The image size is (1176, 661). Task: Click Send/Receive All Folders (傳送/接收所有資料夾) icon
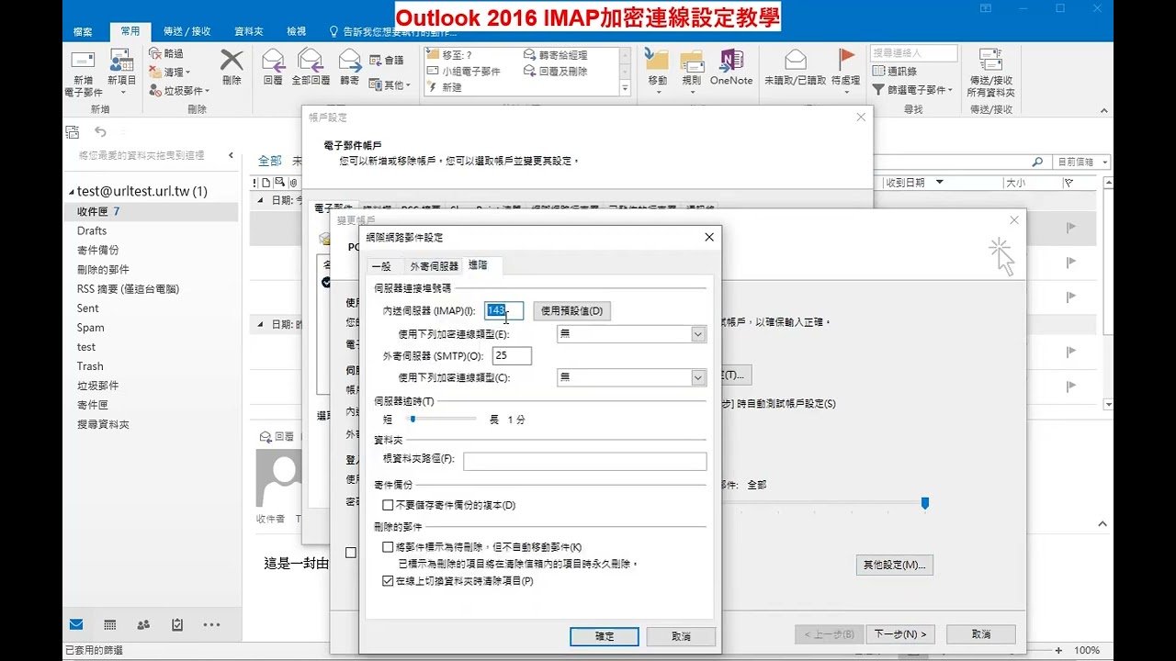pyautogui.click(x=990, y=61)
